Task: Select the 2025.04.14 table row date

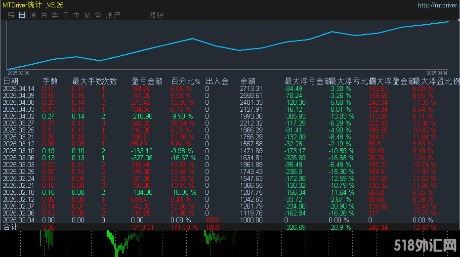Action: 18,88
